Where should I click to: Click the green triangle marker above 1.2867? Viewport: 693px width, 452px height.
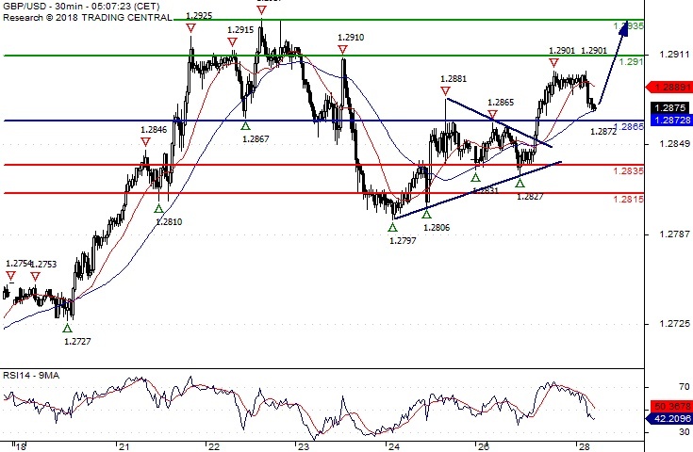tap(246, 126)
